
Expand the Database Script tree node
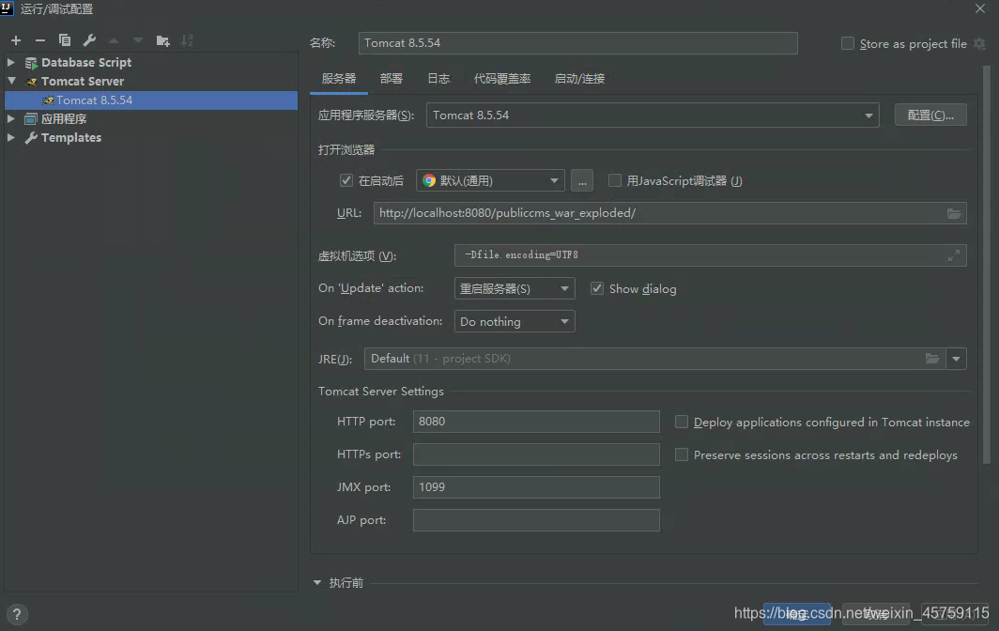(11, 63)
